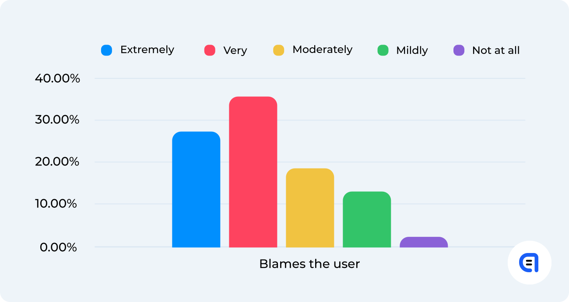This screenshot has width=569, height=302.
Task: Select the Extremely legend label
Action: [x=147, y=50]
